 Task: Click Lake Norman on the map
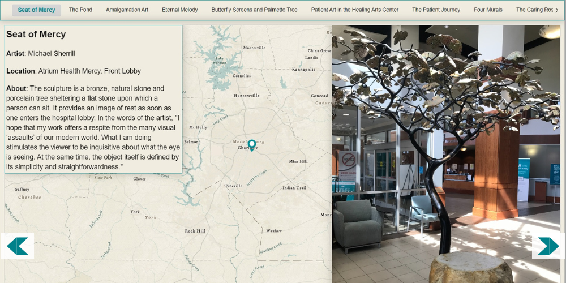[x=220, y=61]
